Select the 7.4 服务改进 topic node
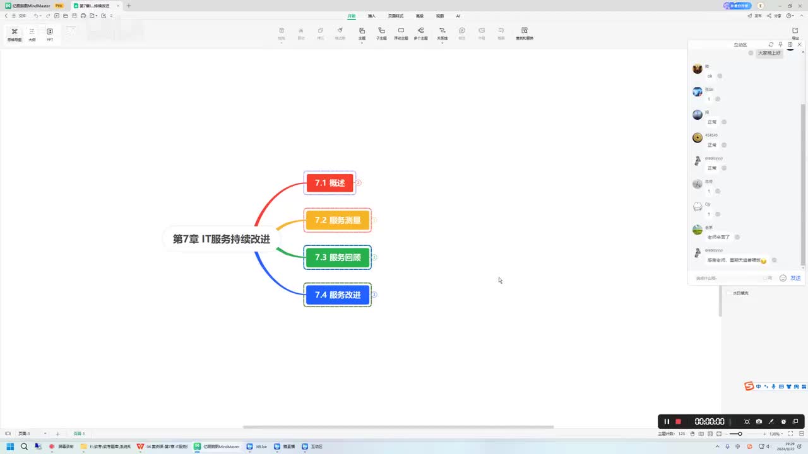The width and height of the screenshot is (808, 454). pos(338,294)
